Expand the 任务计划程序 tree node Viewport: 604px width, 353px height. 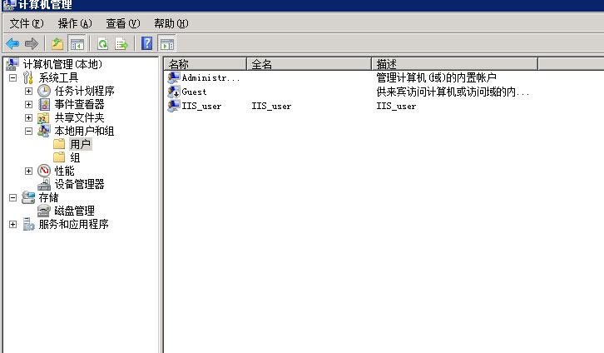(29, 91)
